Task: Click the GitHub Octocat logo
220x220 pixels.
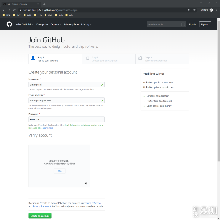Action: [x=9, y=24]
